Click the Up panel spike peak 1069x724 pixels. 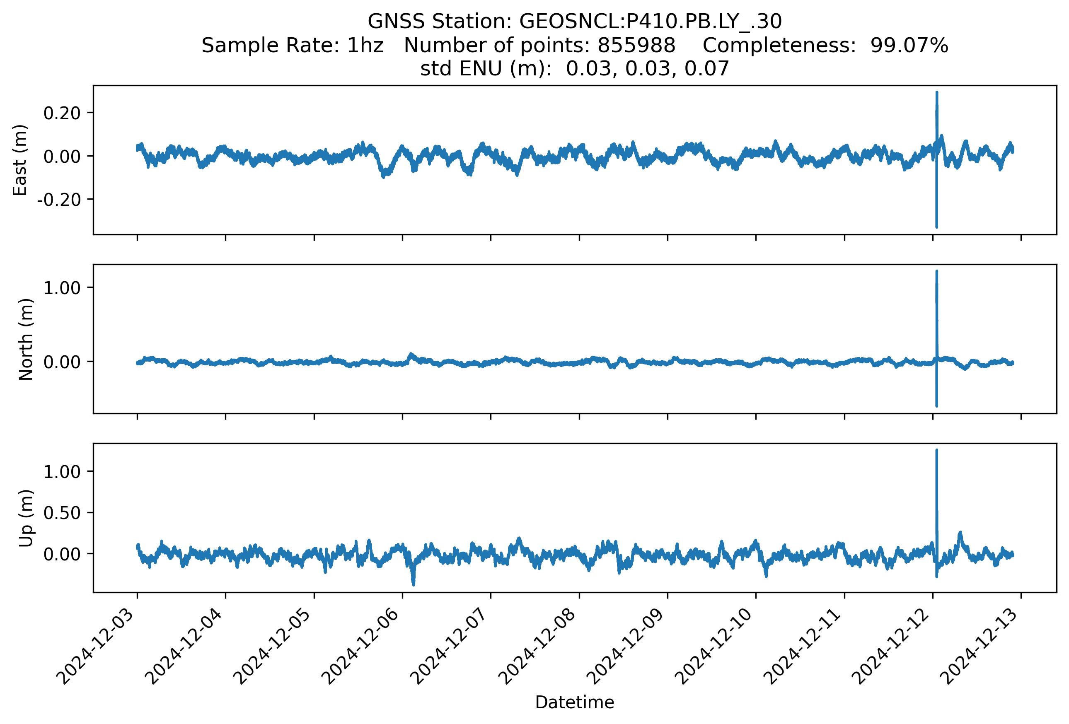click(936, 451)
